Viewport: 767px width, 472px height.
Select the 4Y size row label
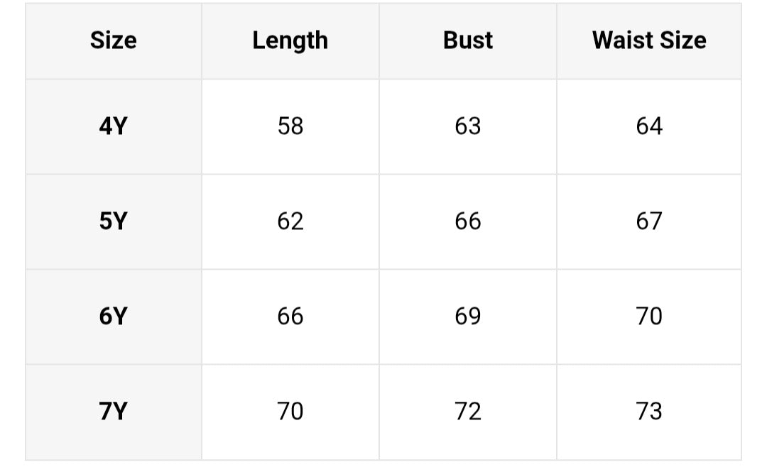tap(113, 126)
